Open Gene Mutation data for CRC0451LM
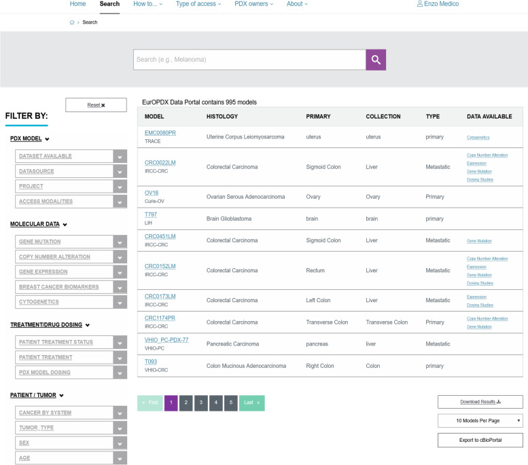The height and width of the screenshot is (465, 528). [479, 241]
